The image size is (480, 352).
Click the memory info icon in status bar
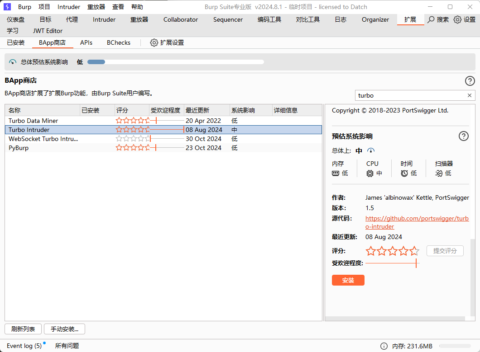(x=384, y=346)
